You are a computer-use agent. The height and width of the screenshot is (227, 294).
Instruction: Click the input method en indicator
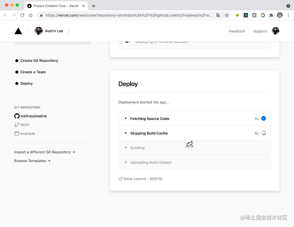point(189,144)
